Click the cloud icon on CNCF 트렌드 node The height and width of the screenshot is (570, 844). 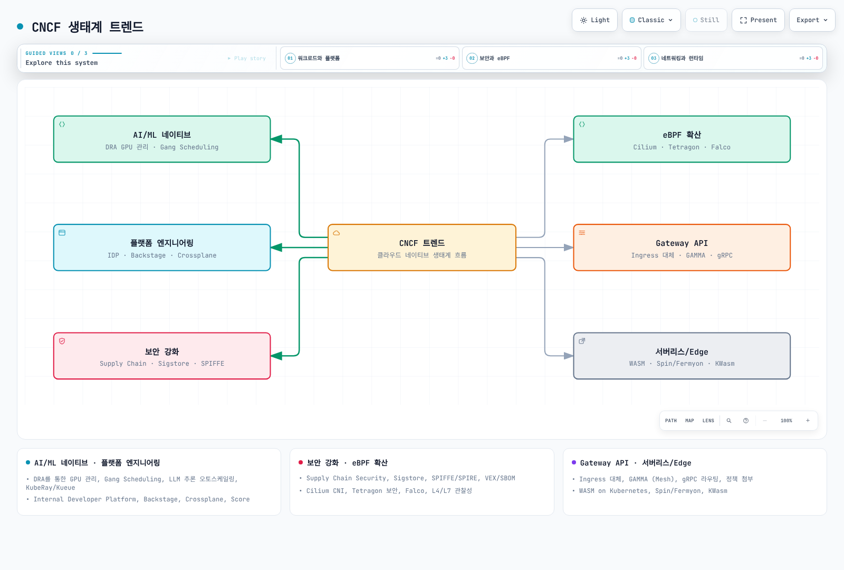[337, 233]
